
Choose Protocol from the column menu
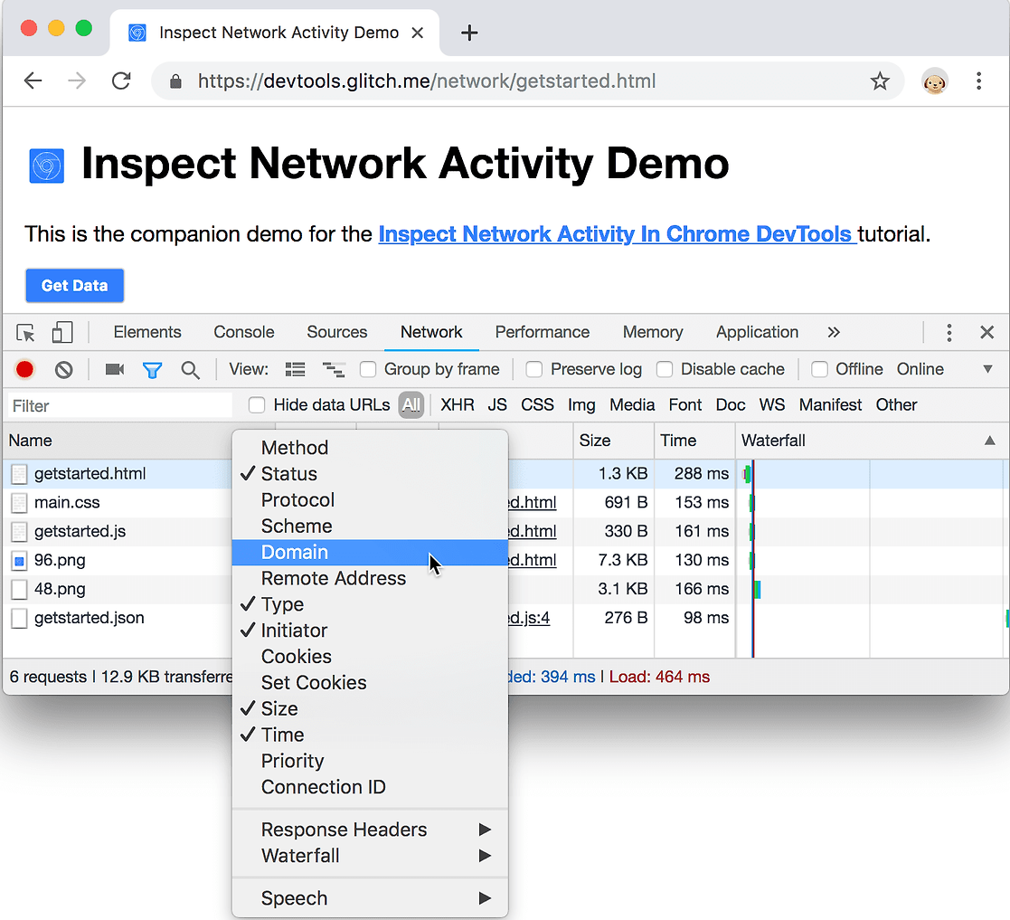click(x=370, y=500)
